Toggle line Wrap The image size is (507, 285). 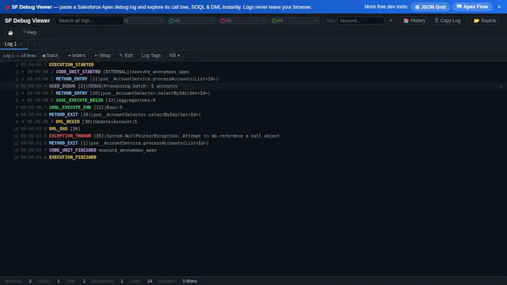(x=102, y=56)
